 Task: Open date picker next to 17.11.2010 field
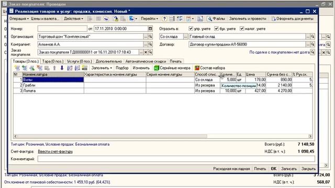point(150,29)
